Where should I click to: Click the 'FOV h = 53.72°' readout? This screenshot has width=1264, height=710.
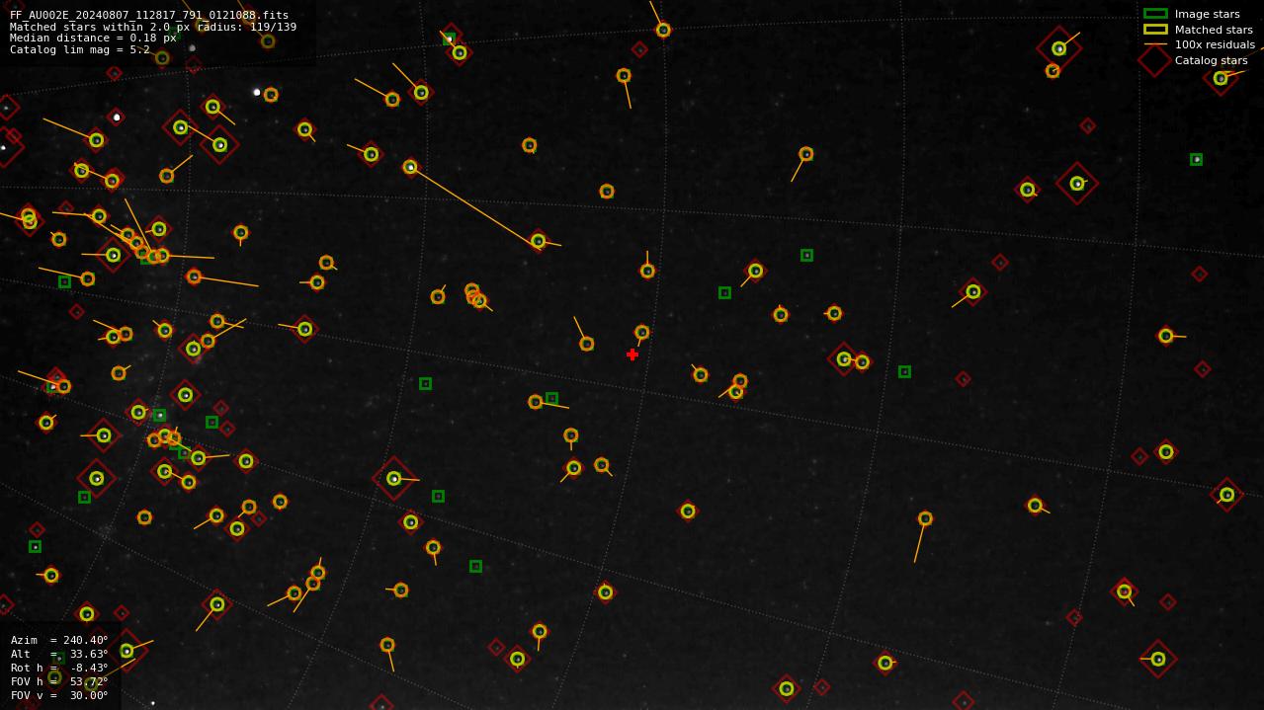(x=59, y=681)
